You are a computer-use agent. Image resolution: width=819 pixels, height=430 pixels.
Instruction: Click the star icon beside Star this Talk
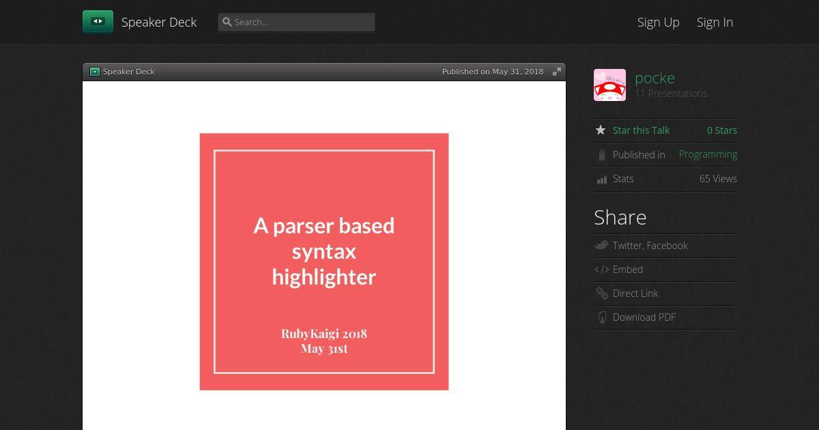pyautogui.click(x=601, y=130)
